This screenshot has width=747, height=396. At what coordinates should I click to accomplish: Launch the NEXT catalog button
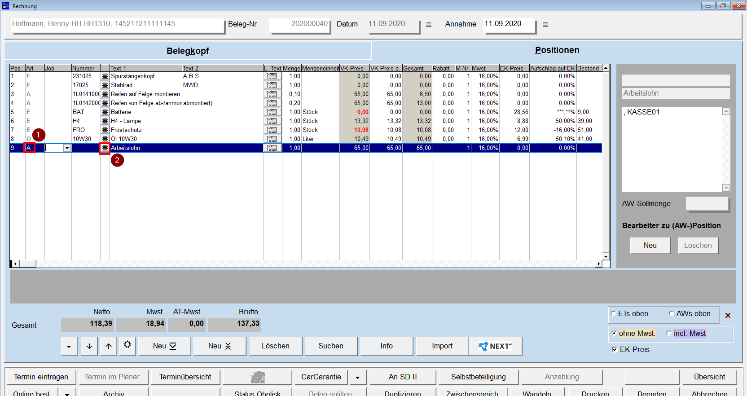point(495,346)
